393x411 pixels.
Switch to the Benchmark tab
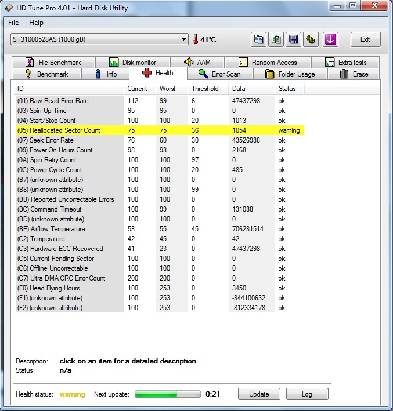click(x=46, y=74)
